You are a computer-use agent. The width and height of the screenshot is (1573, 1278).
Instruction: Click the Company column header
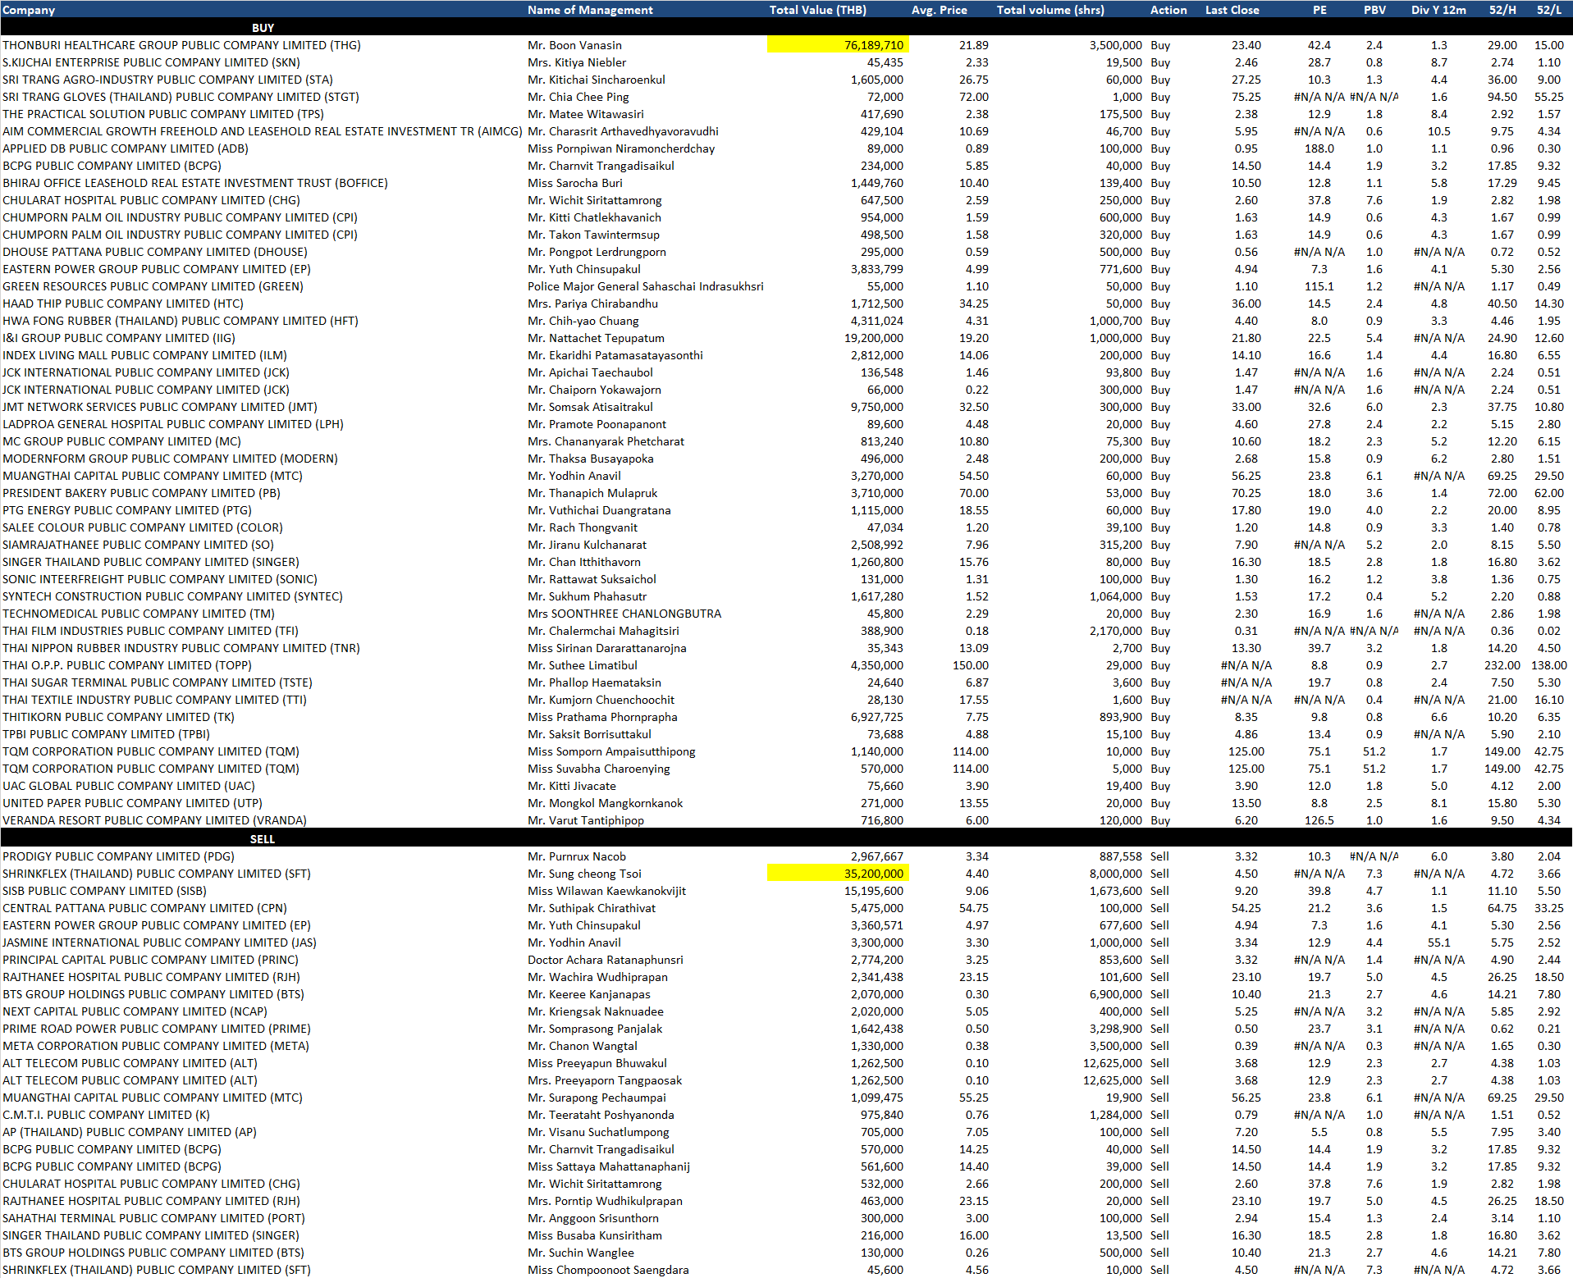tap(29, 10)
